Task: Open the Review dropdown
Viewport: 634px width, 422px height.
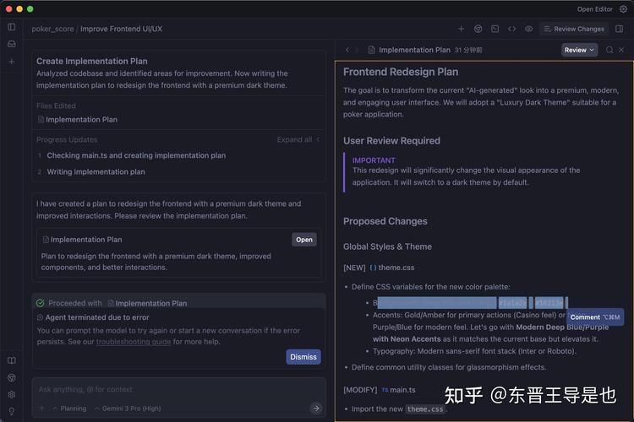Action: (x=579, y=50)
